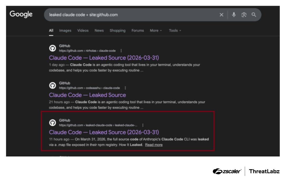Expand the Tools dropdown
This screenshot has height=179, width=284.
pyautogui.click(x=174, y=30)
